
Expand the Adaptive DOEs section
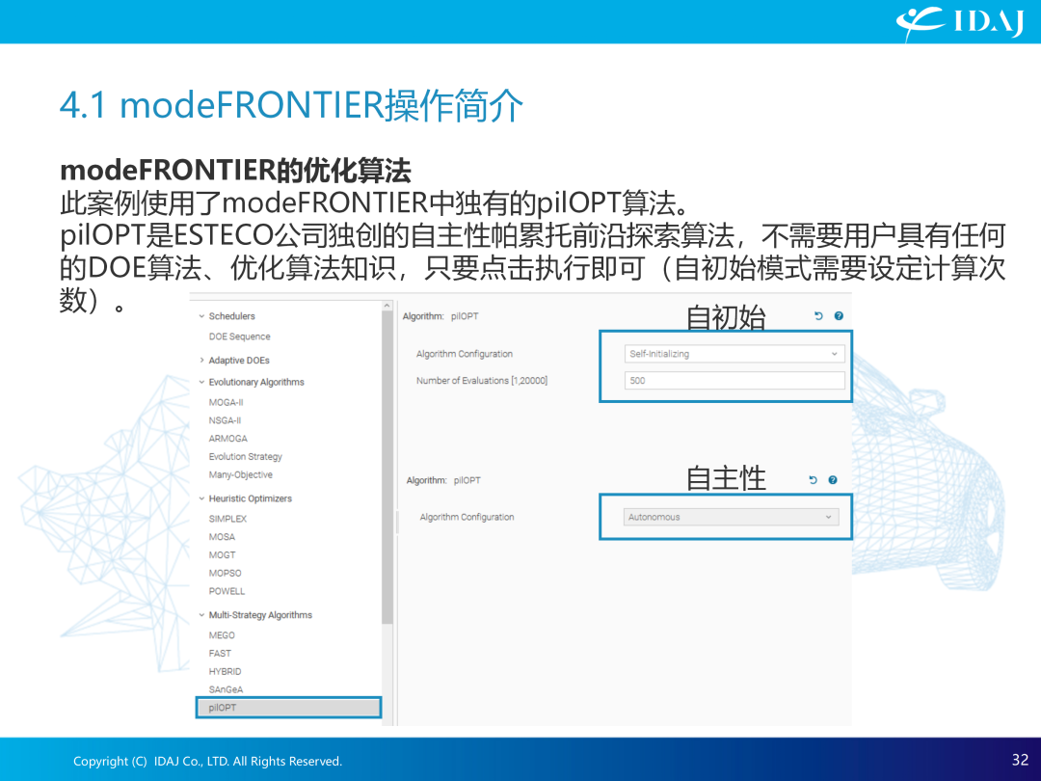[x=201, y=360]
